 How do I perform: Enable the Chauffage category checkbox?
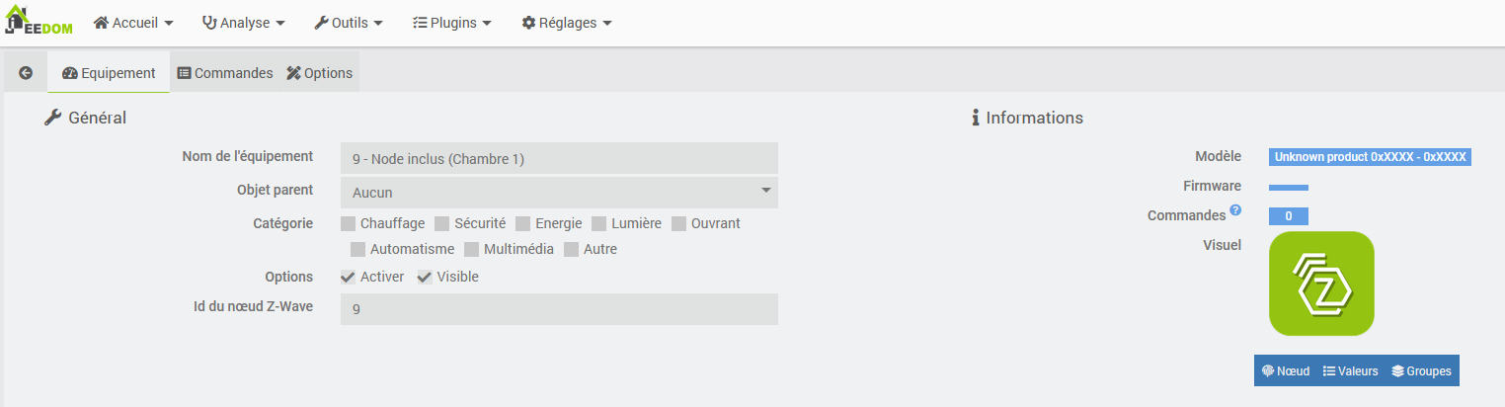[x=348, y=223]
